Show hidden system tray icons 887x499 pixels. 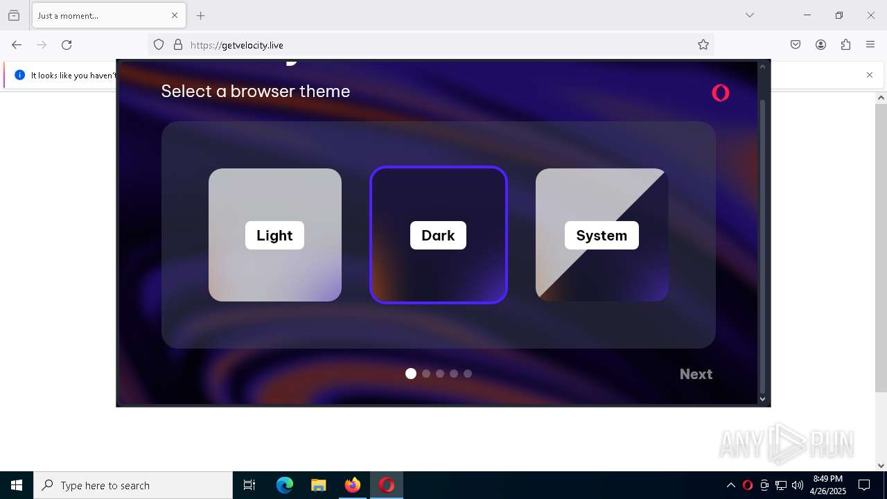[730, 485]
